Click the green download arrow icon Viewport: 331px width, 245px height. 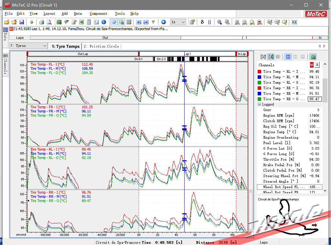coord(31,22)
